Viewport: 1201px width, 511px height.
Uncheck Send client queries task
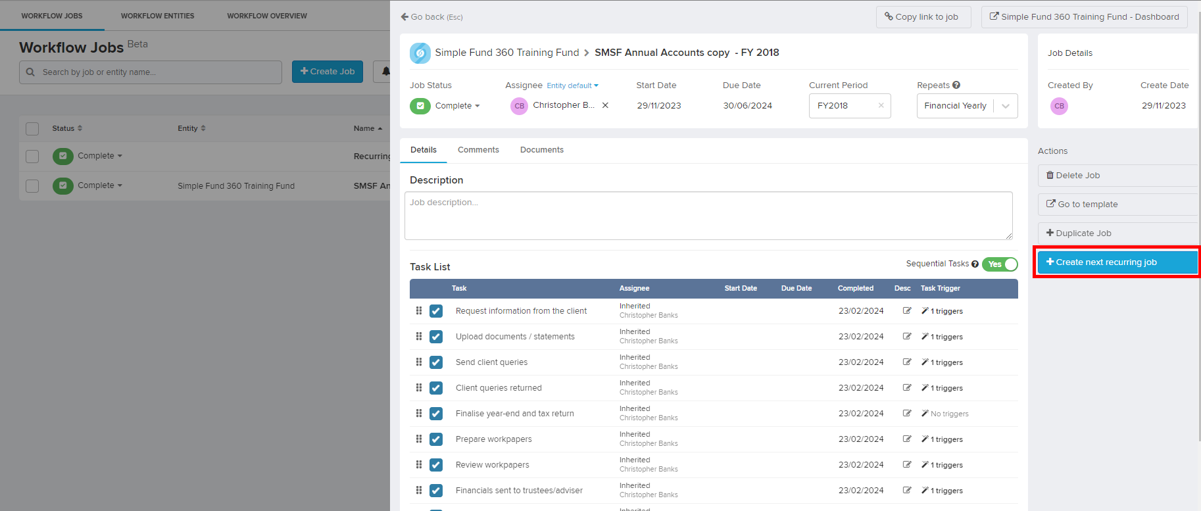(x=436, y=362)
